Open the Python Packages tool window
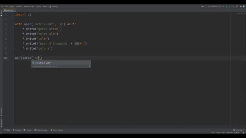The width and height of the screenshot is (246, 138). [41, 130]
